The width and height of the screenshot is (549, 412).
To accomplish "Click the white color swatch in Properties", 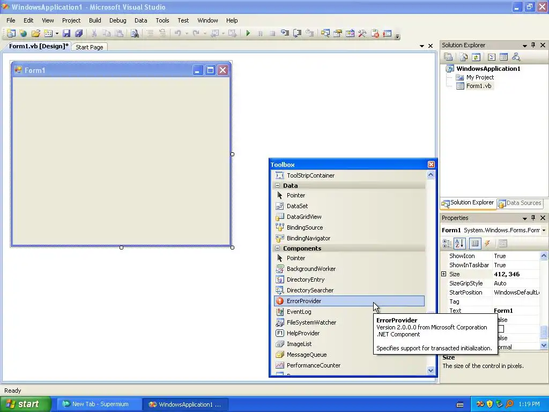I will [x=501, y=329].
